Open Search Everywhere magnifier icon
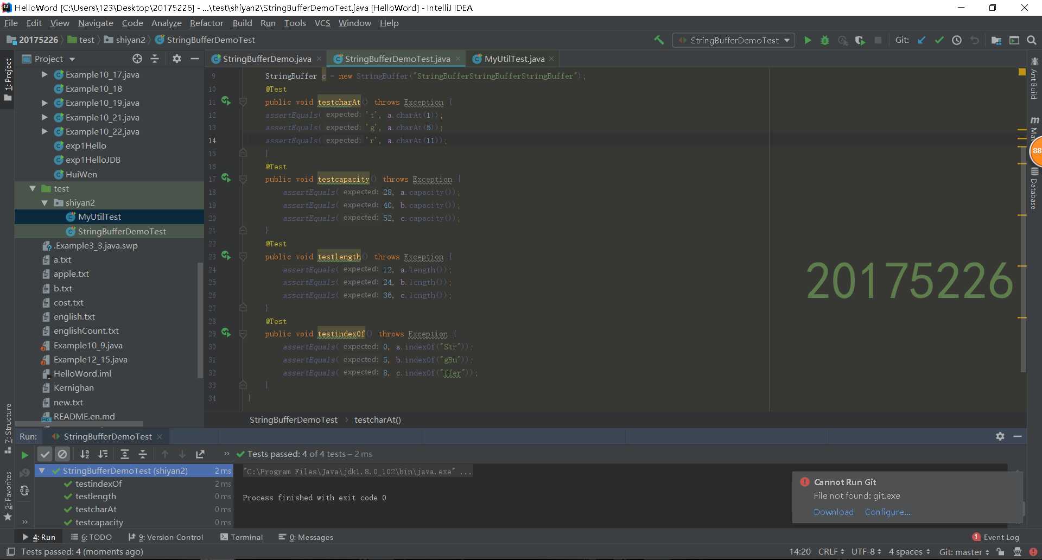The image size is (1042, 560). click(1032, 40)
